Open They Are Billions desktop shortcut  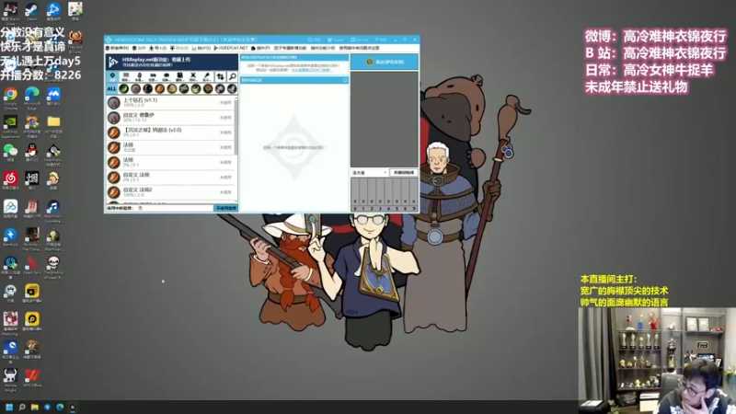75,40
